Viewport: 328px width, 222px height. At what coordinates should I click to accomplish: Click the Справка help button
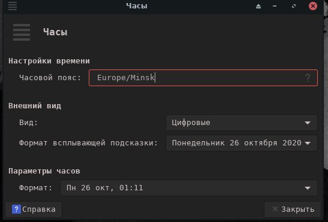(34, 209)
